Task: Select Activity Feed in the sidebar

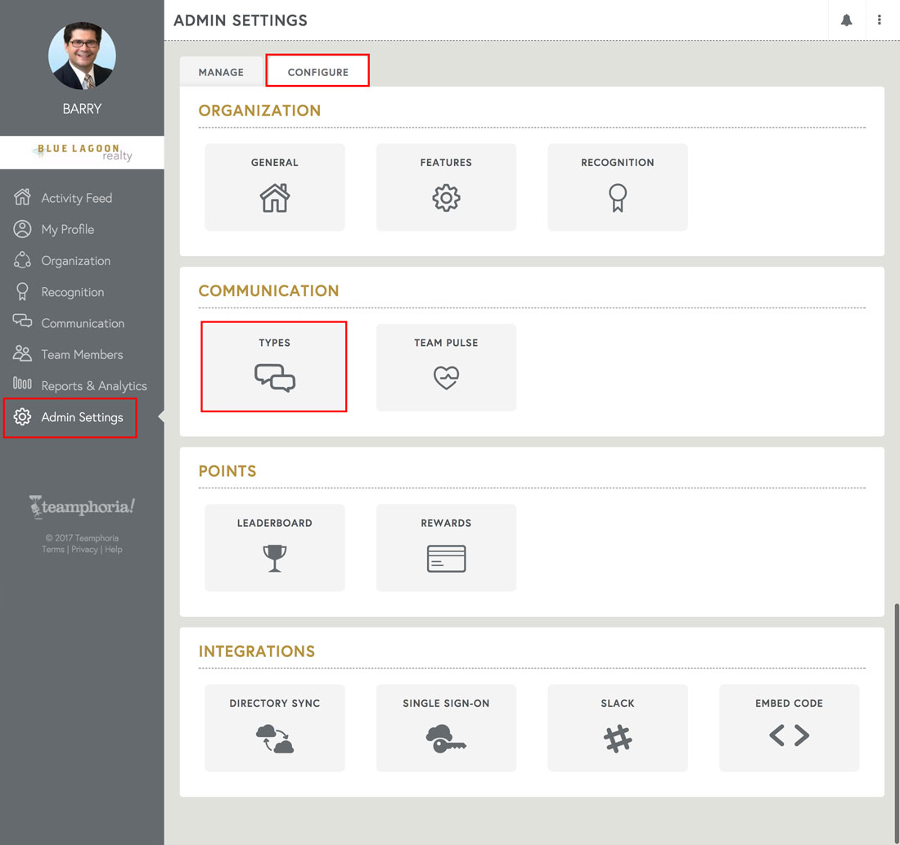Action: click(x=74, y=197)
